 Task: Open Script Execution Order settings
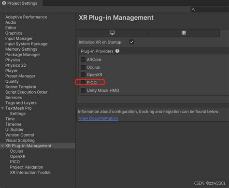pos(26,92)
